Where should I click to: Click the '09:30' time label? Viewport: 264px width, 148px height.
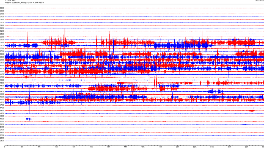tap(2, 63)
